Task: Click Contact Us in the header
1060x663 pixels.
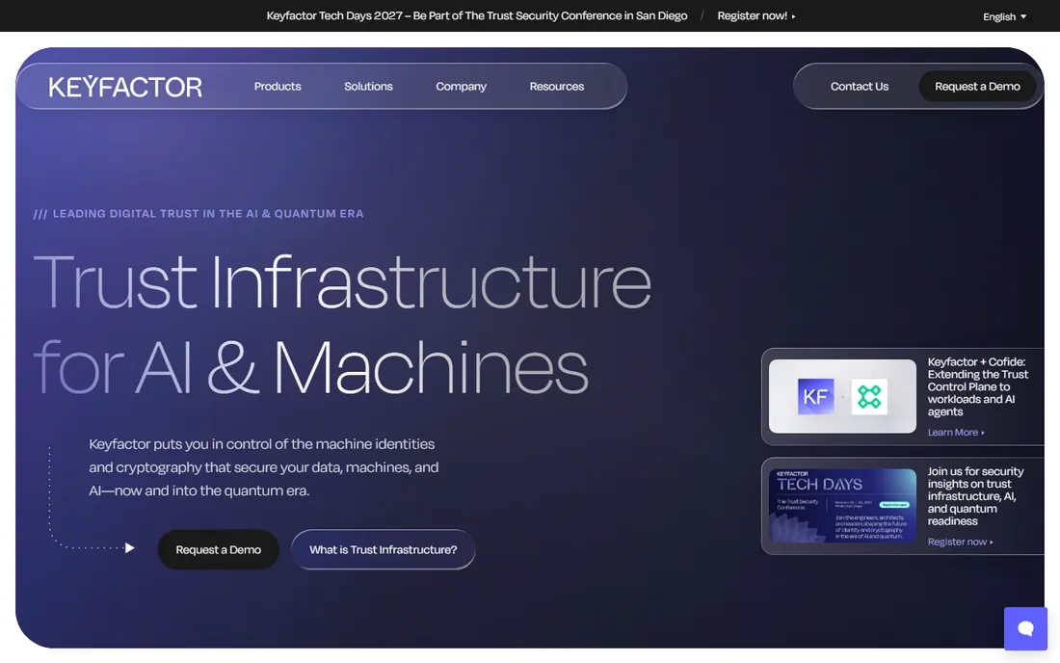Action: [860, 87]
